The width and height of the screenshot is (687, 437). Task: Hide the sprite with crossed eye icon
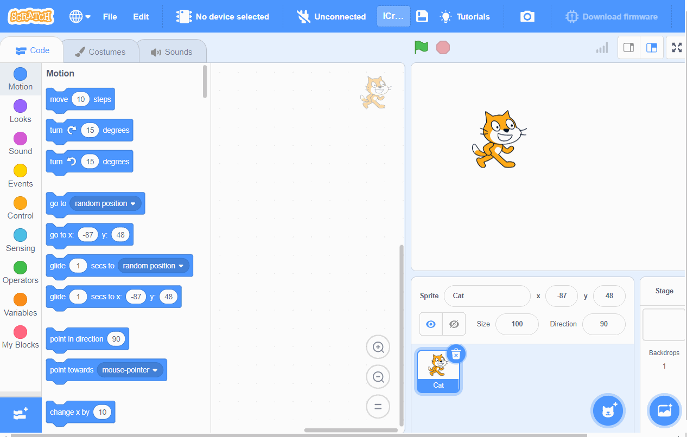click(454, 324)
